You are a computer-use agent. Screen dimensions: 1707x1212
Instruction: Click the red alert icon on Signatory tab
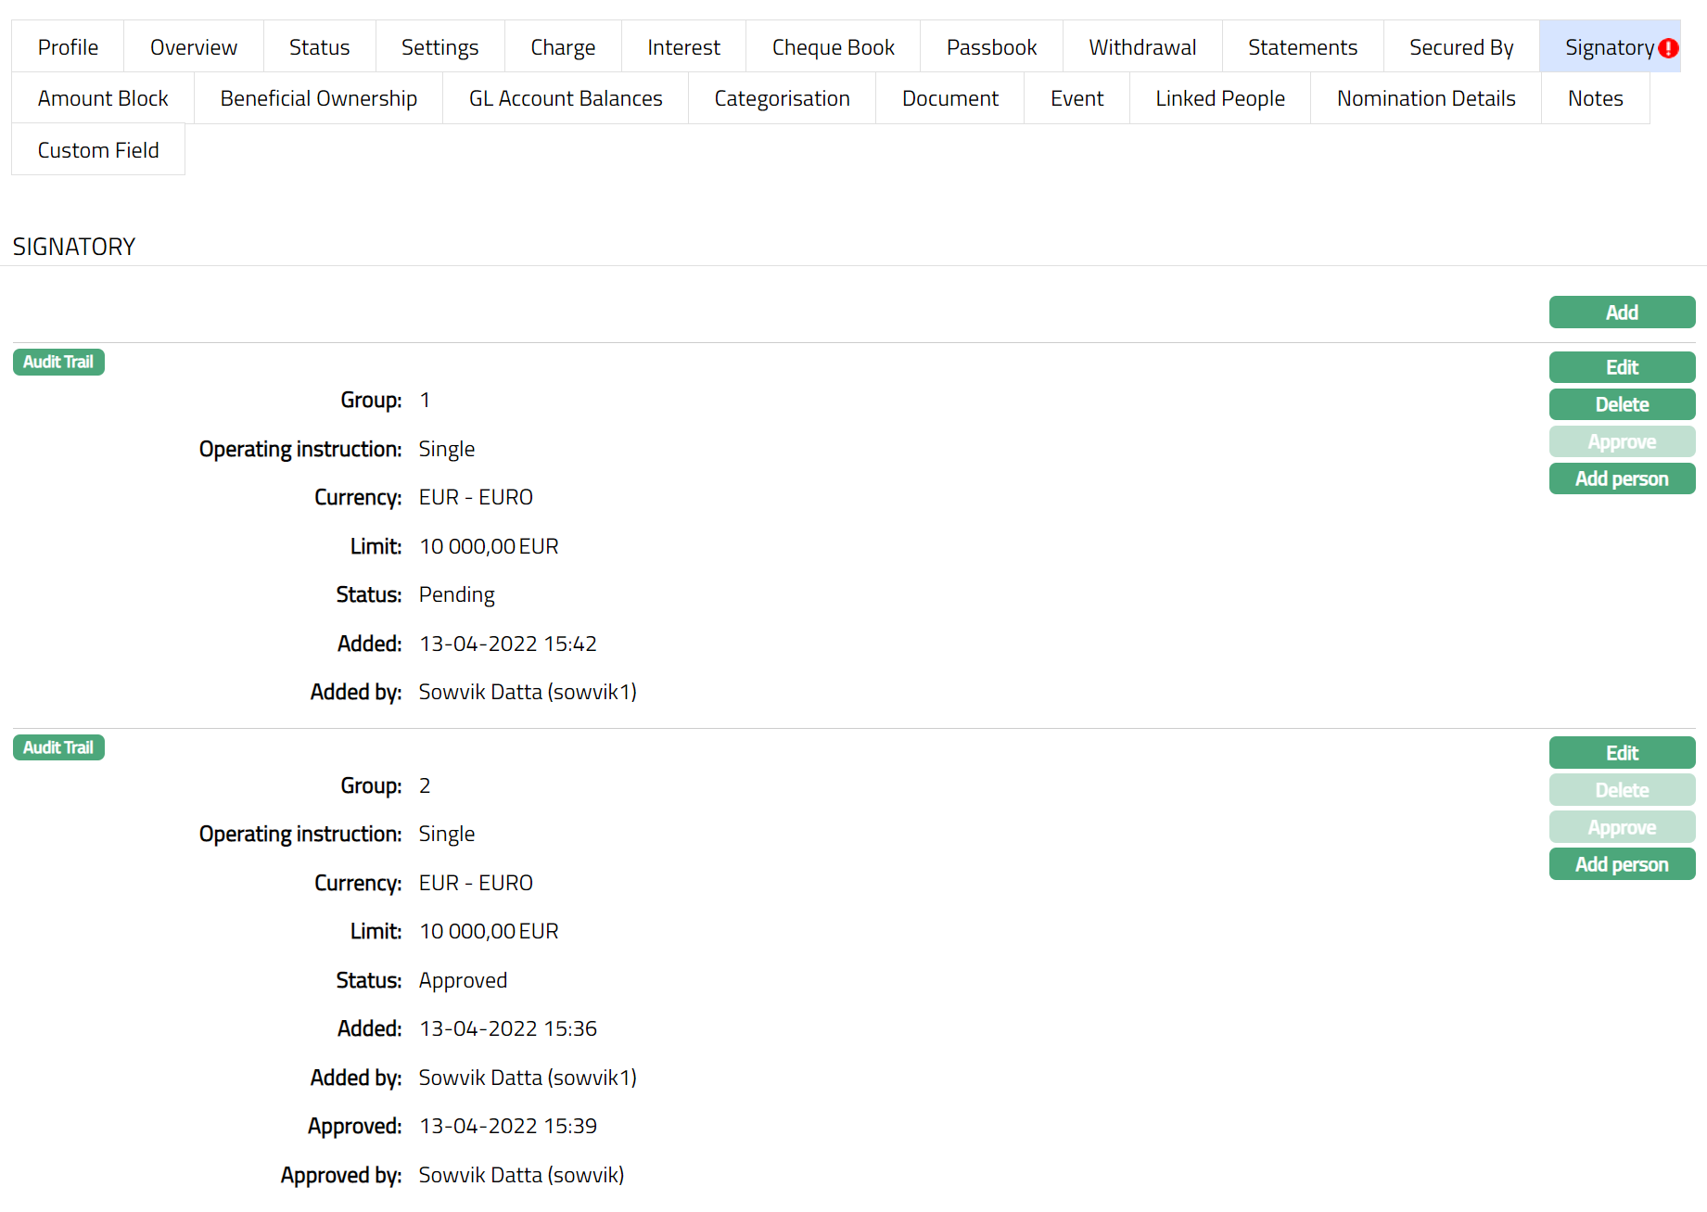click(x=1668, y=48)
